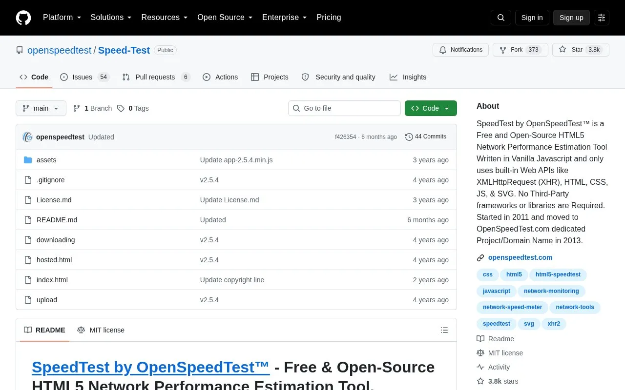The height and width of the screenshot is (390, 625).
Task: Click the 0 Tags link
Action: click(133, 108)
